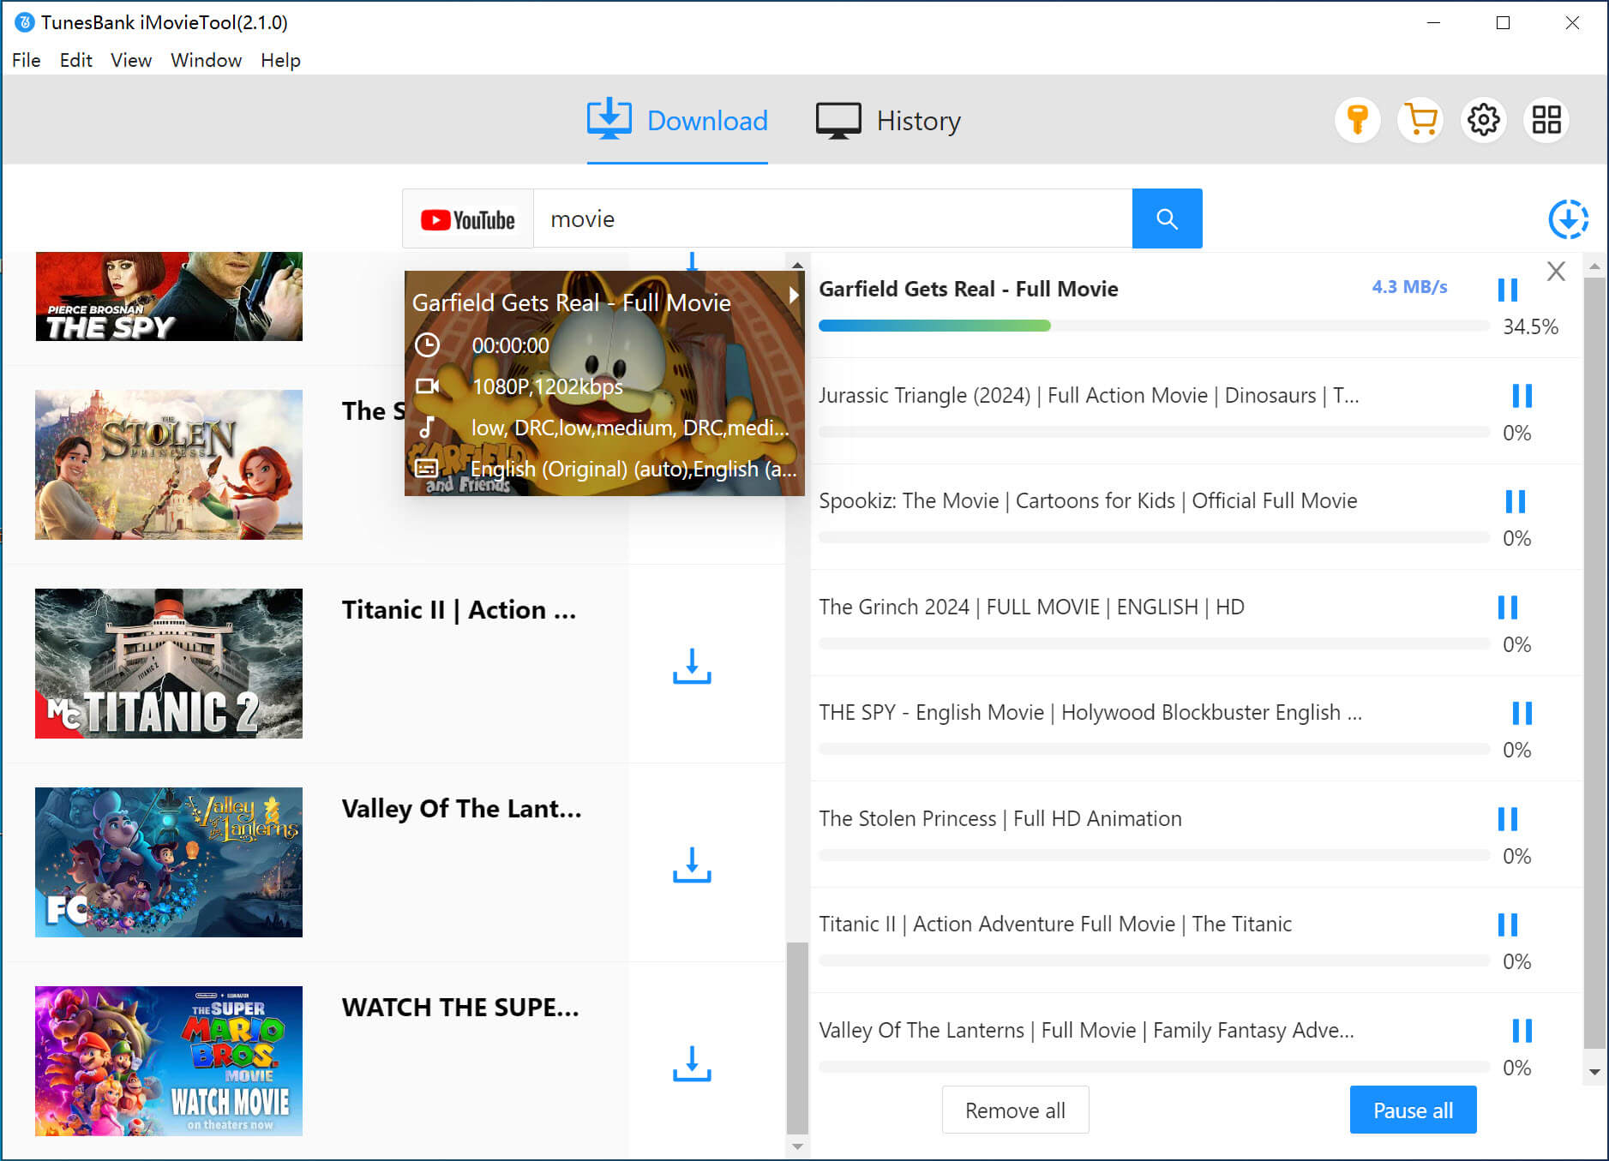Pause THE SPY English Movie download
The width and height of the screenshot is (1609, 1161).
tap(1522, 713)
